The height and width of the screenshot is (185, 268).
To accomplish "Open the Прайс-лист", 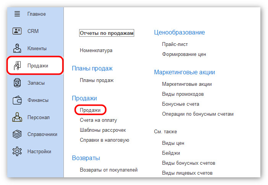I will 175,44.
